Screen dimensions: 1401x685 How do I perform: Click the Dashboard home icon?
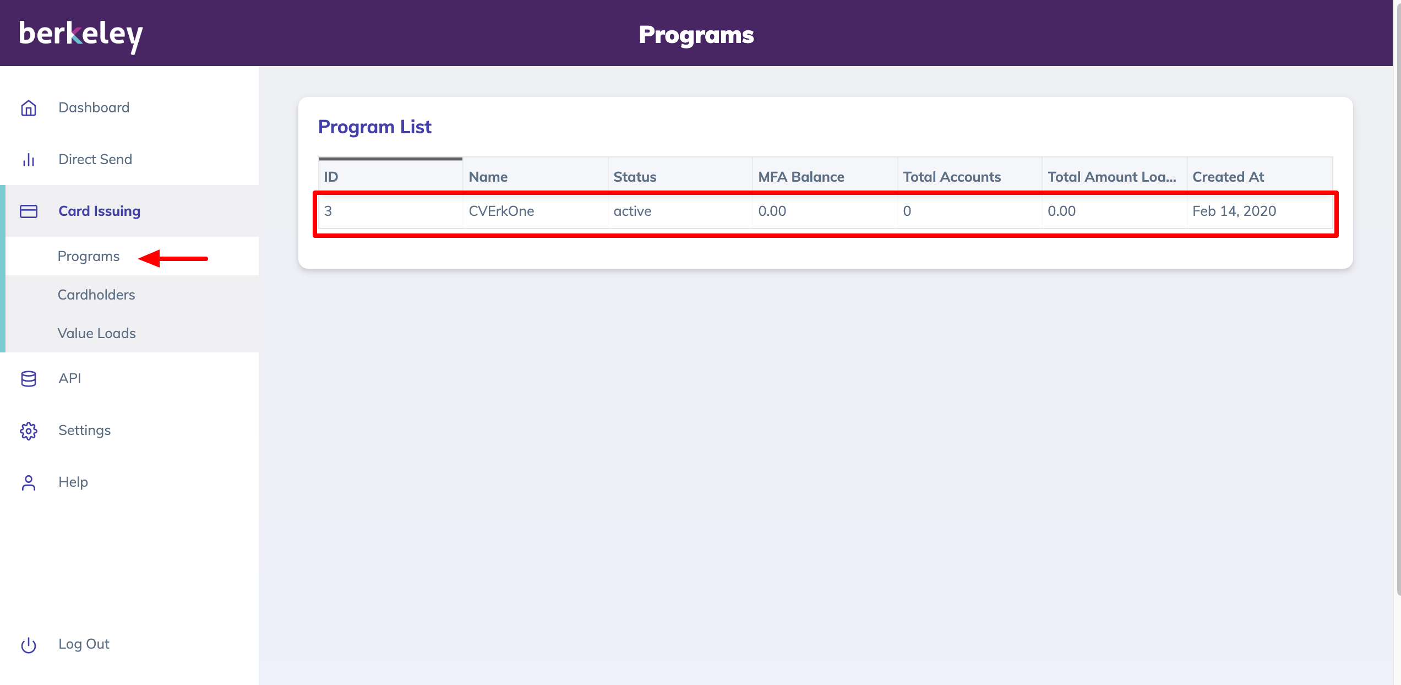tap(29, 108)
